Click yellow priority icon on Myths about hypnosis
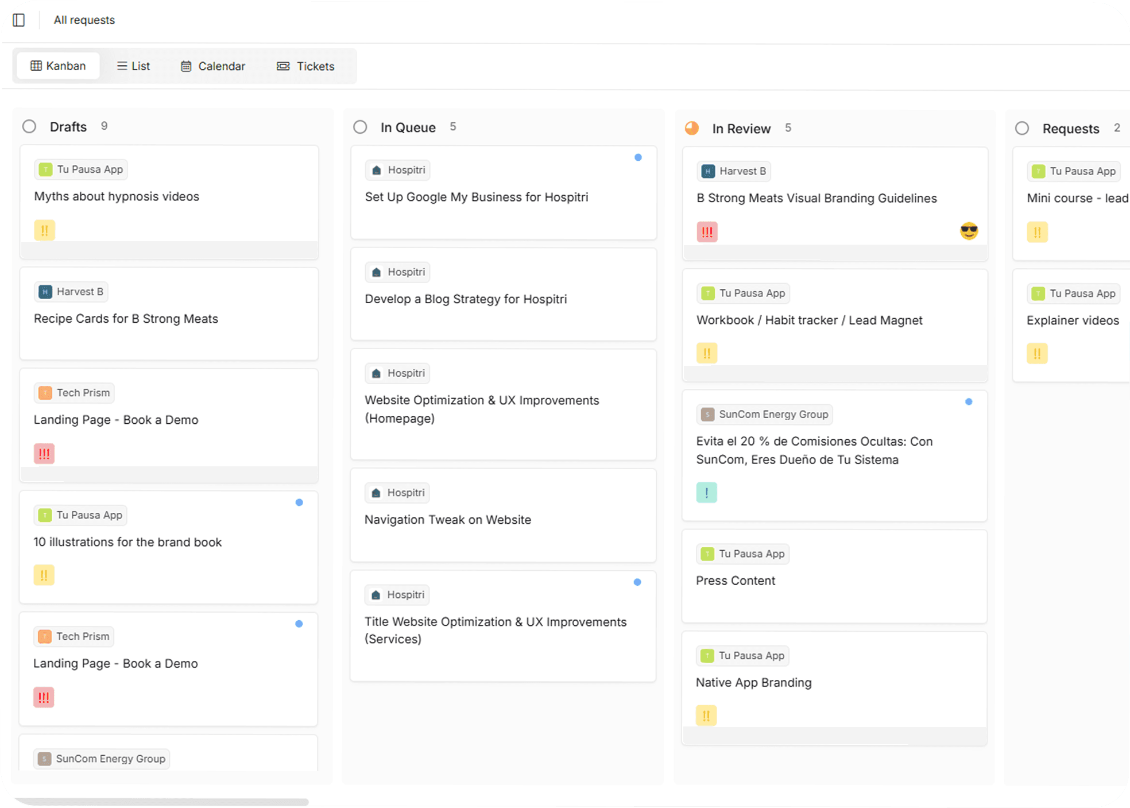Screen dimensions: 1130x808 [x=44, y=230]
